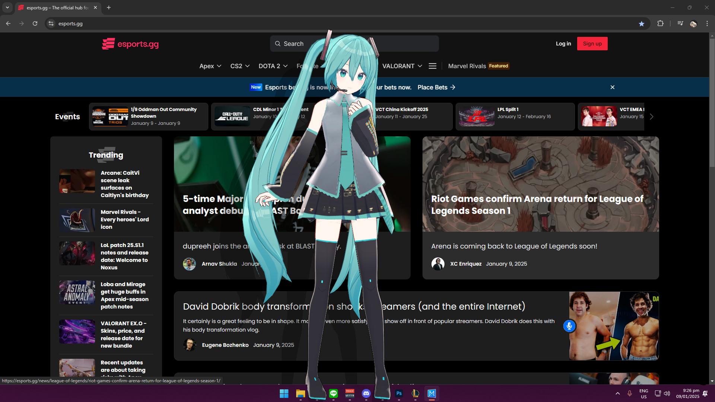Expand the Apex dropdown menu

[x=210, y=66]
